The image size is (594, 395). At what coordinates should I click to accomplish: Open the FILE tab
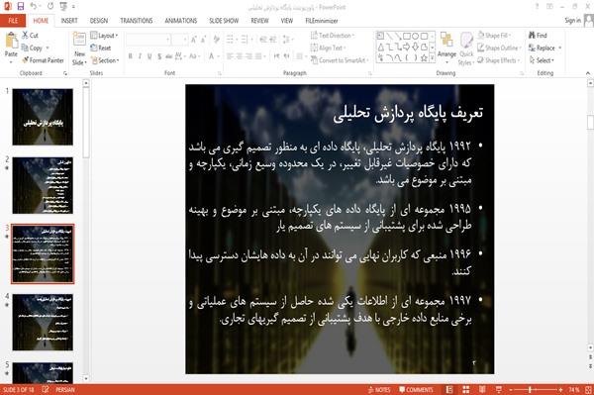13,21
